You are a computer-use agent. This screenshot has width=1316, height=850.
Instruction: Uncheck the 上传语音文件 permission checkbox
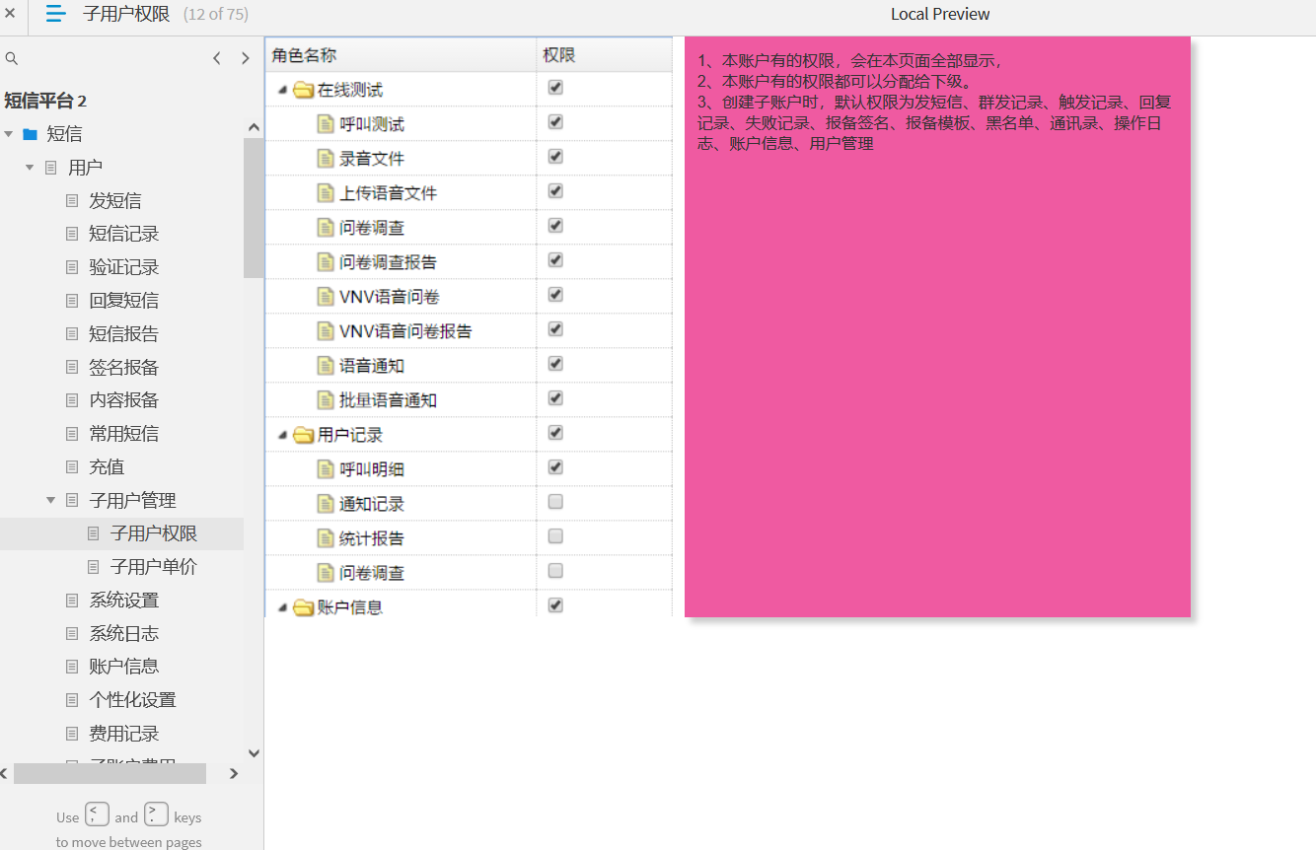coord(555,191)
